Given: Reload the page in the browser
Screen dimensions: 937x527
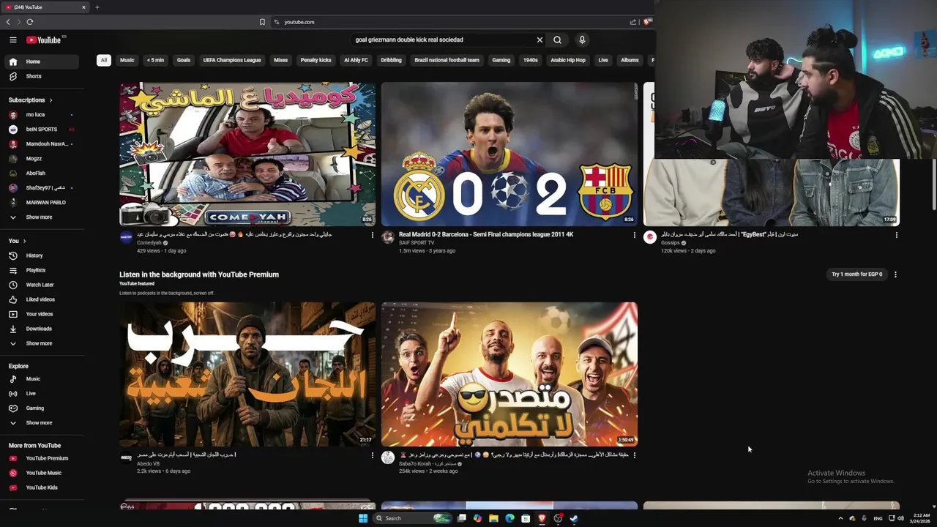Looking at the screenshot, I should (x=29, y=22).
